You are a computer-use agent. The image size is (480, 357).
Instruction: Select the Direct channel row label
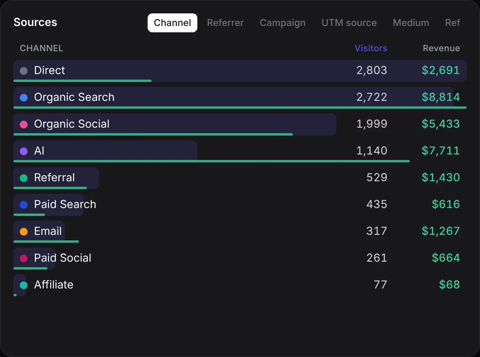tap(49, 71)
